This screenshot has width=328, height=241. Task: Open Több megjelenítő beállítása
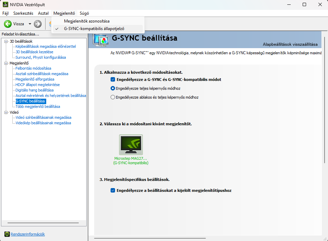pos(38,107)
